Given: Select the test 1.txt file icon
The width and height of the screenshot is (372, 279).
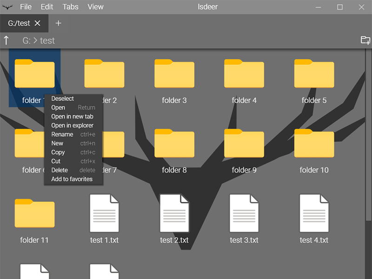Looking at the screenshot, I should (104, 213).
